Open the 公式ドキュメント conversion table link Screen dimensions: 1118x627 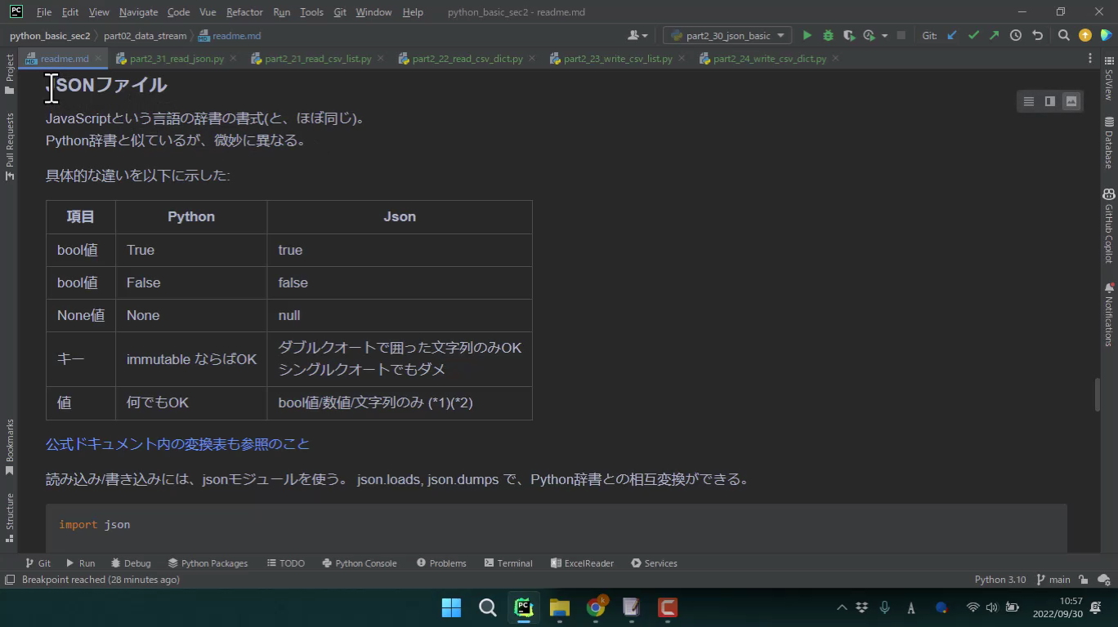177,444
